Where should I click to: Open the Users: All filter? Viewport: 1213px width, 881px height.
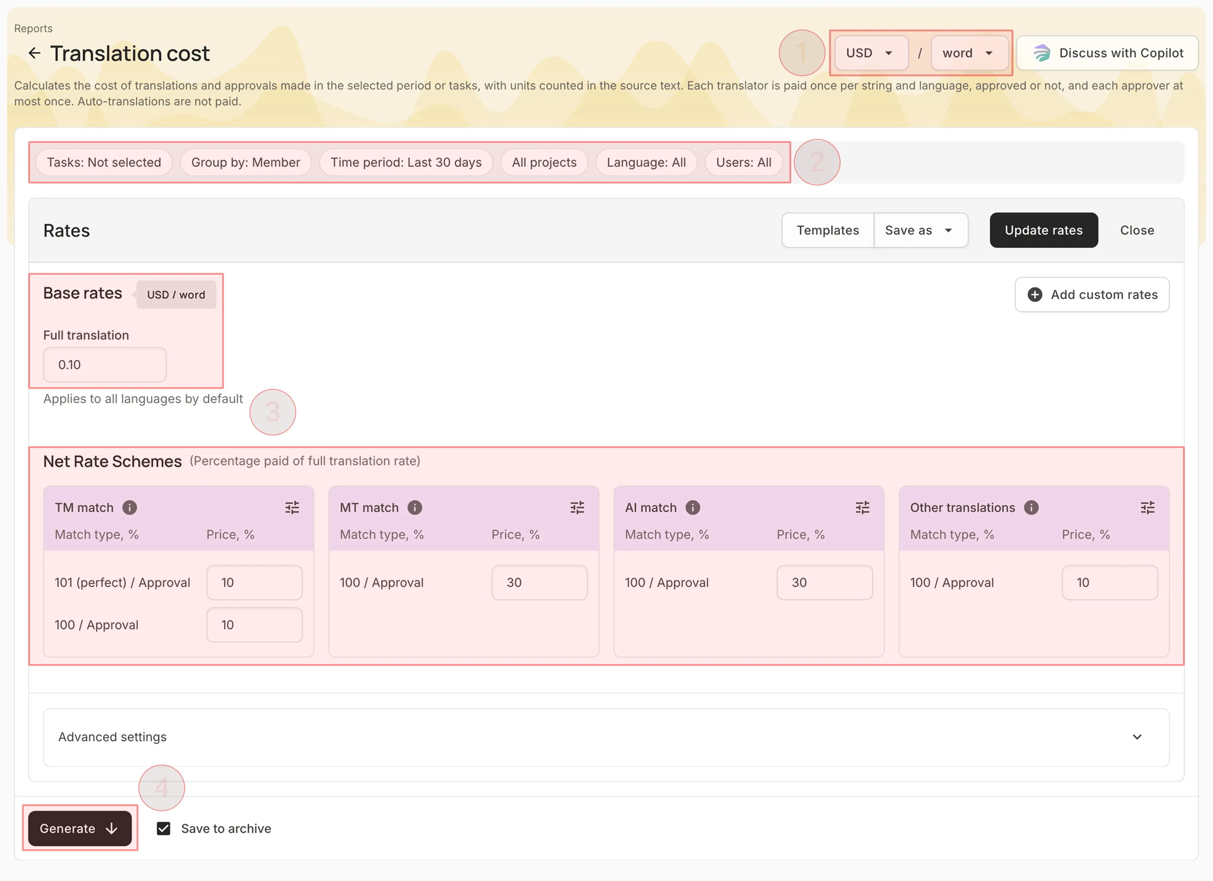744,162
